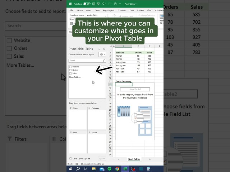
Task: Open the Windows Start menu
Action: click(70, 169)
